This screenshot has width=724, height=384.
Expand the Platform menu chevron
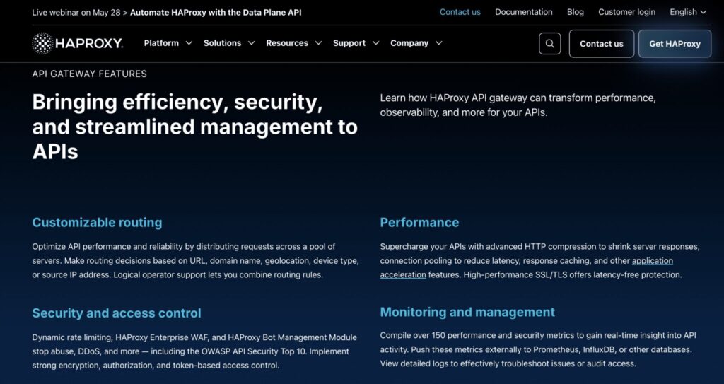(x=189, y=43)
